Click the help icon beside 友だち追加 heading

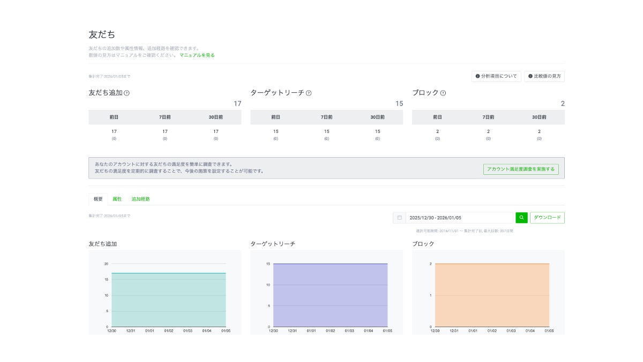[x=126, y=93]
